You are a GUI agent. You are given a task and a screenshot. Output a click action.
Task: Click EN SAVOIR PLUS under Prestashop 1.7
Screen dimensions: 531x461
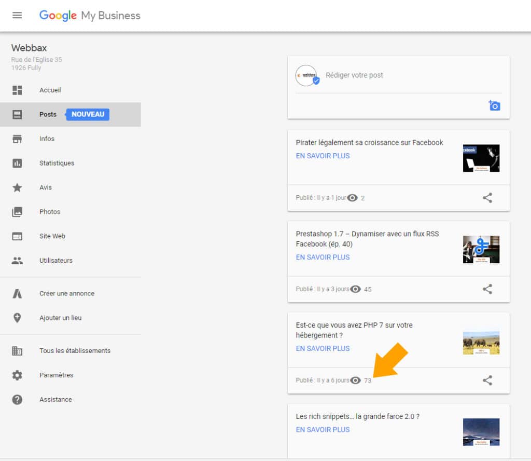(323, 257)
